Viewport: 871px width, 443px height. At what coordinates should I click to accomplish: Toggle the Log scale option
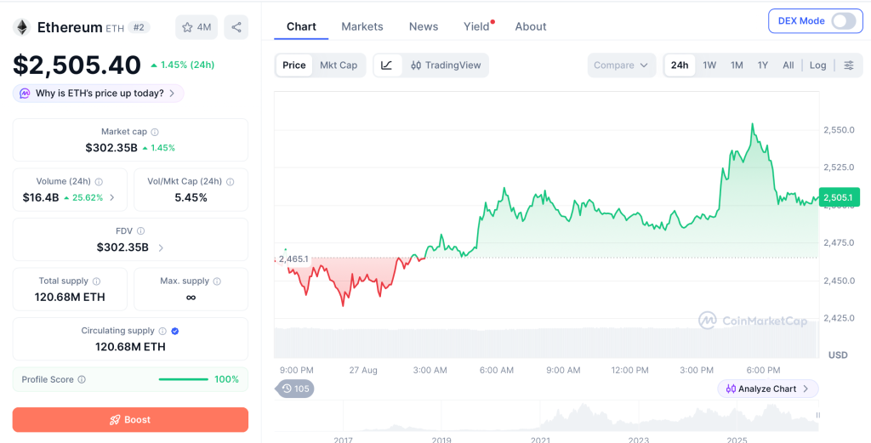[817, 65]
